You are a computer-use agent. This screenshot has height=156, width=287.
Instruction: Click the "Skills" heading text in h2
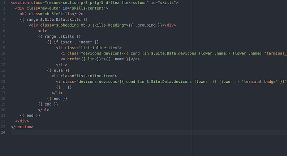pyautogui.click(x=65, y=14)
